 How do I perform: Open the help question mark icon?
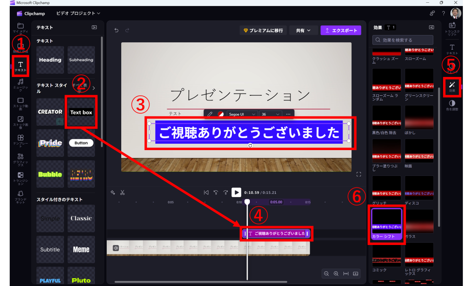point(443,13)
